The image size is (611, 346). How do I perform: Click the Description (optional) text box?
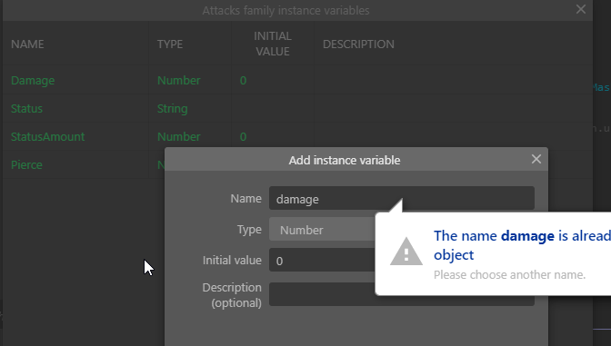pos(323,294)
